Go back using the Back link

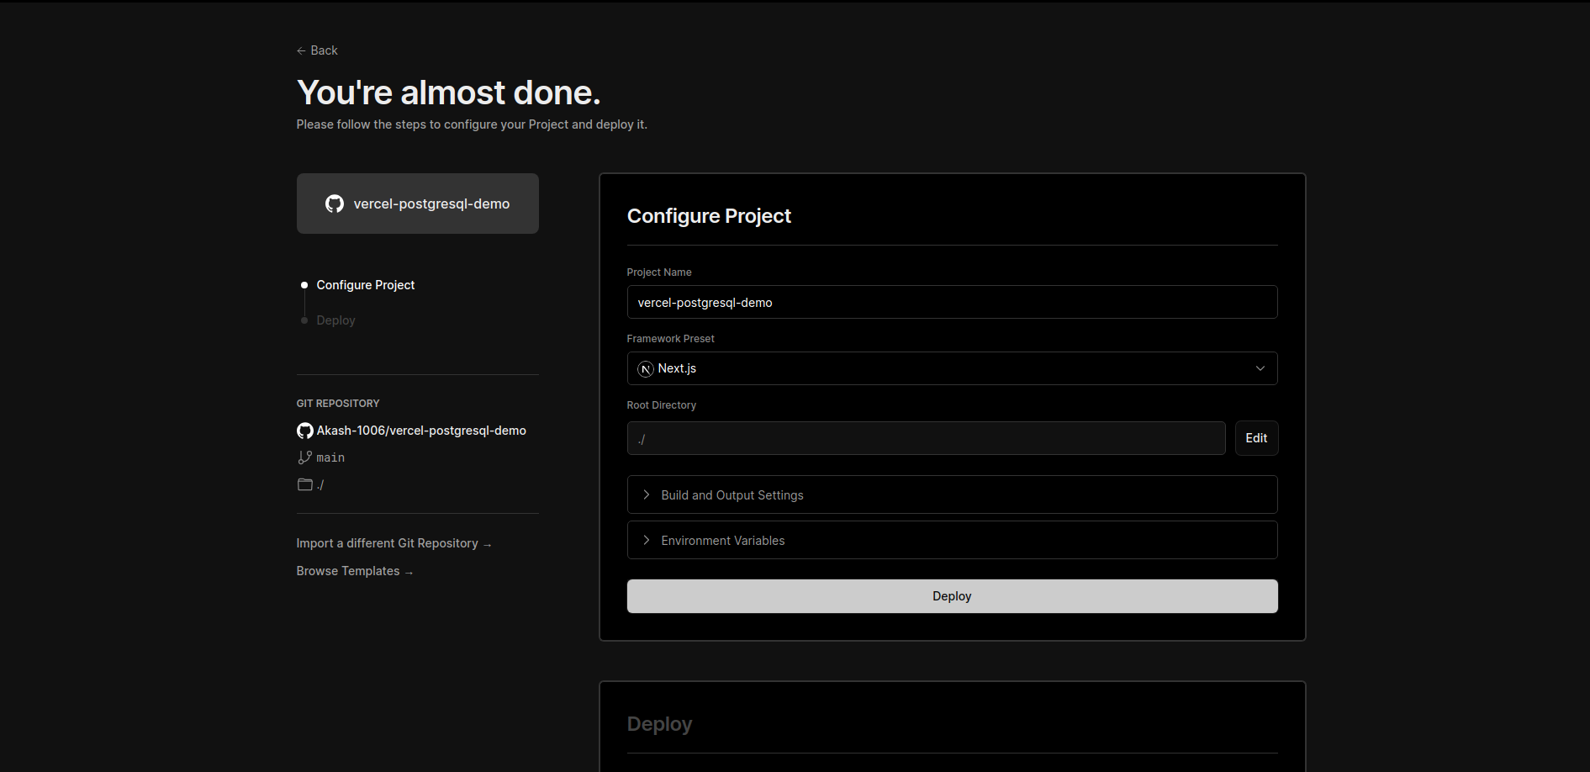click(x=317, y=50)
